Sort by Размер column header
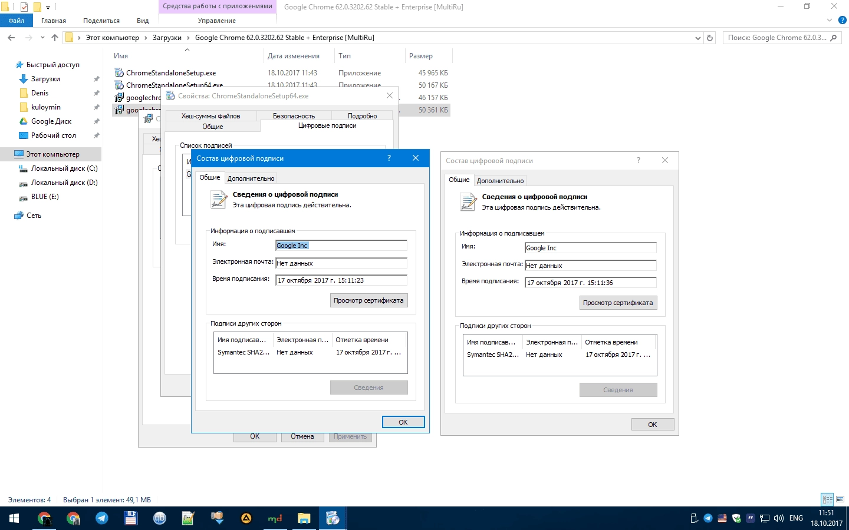 (429, 56)
